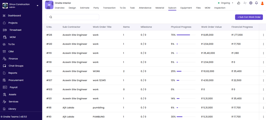This screenshot has height=120, width=266.
Task: Open the Finance section in sidebar
Action: tap(13, 59)
